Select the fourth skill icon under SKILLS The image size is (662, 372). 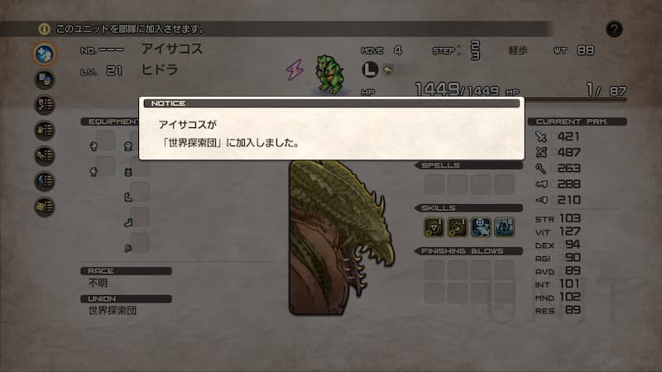pos(504,227)
